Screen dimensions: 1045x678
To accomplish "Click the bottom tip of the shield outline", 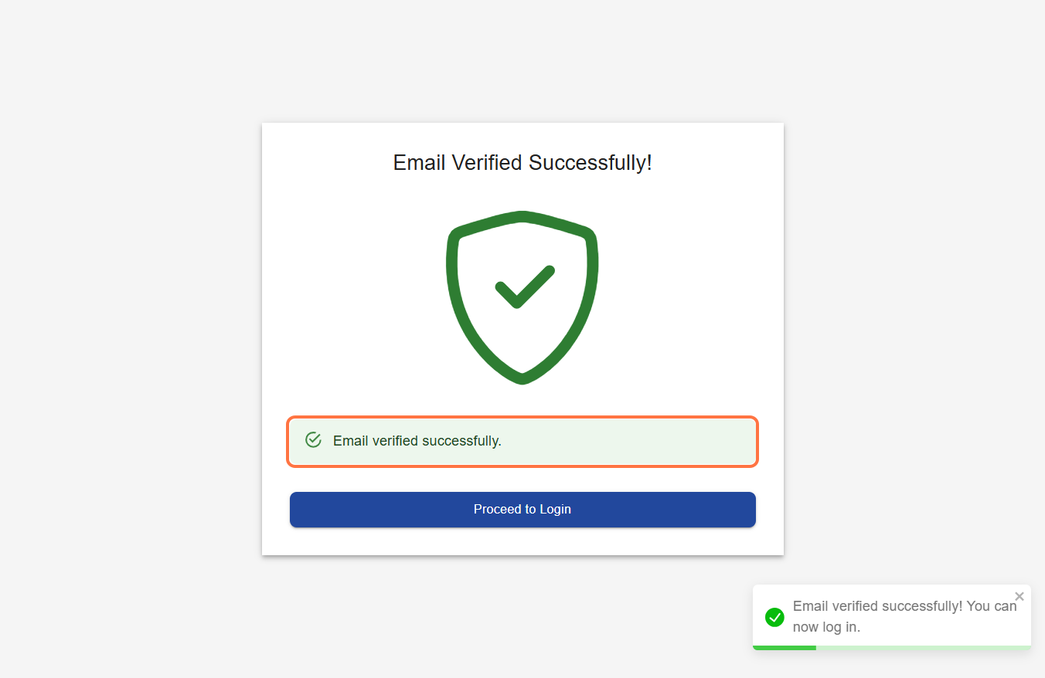I will tap(522, 378).
